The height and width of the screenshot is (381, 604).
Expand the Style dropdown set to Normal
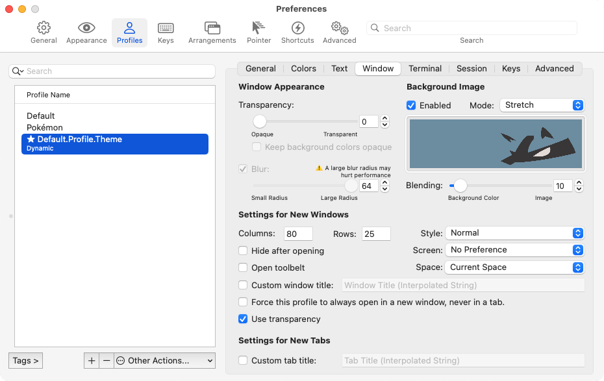[514, 233]
